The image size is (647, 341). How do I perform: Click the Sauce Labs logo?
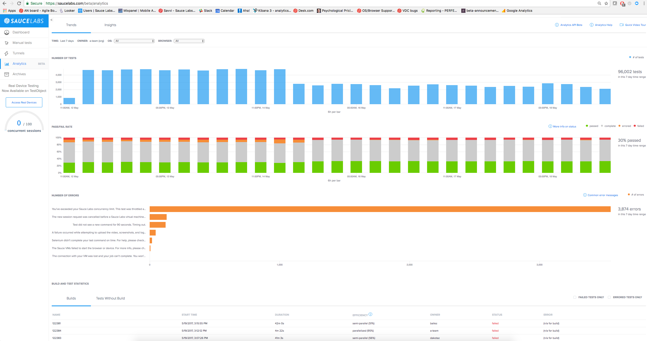(24, 21)
